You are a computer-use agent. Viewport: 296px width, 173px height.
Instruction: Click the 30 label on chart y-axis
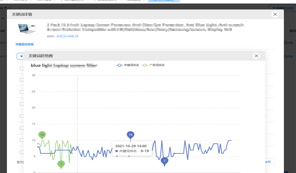click(34, 75)
